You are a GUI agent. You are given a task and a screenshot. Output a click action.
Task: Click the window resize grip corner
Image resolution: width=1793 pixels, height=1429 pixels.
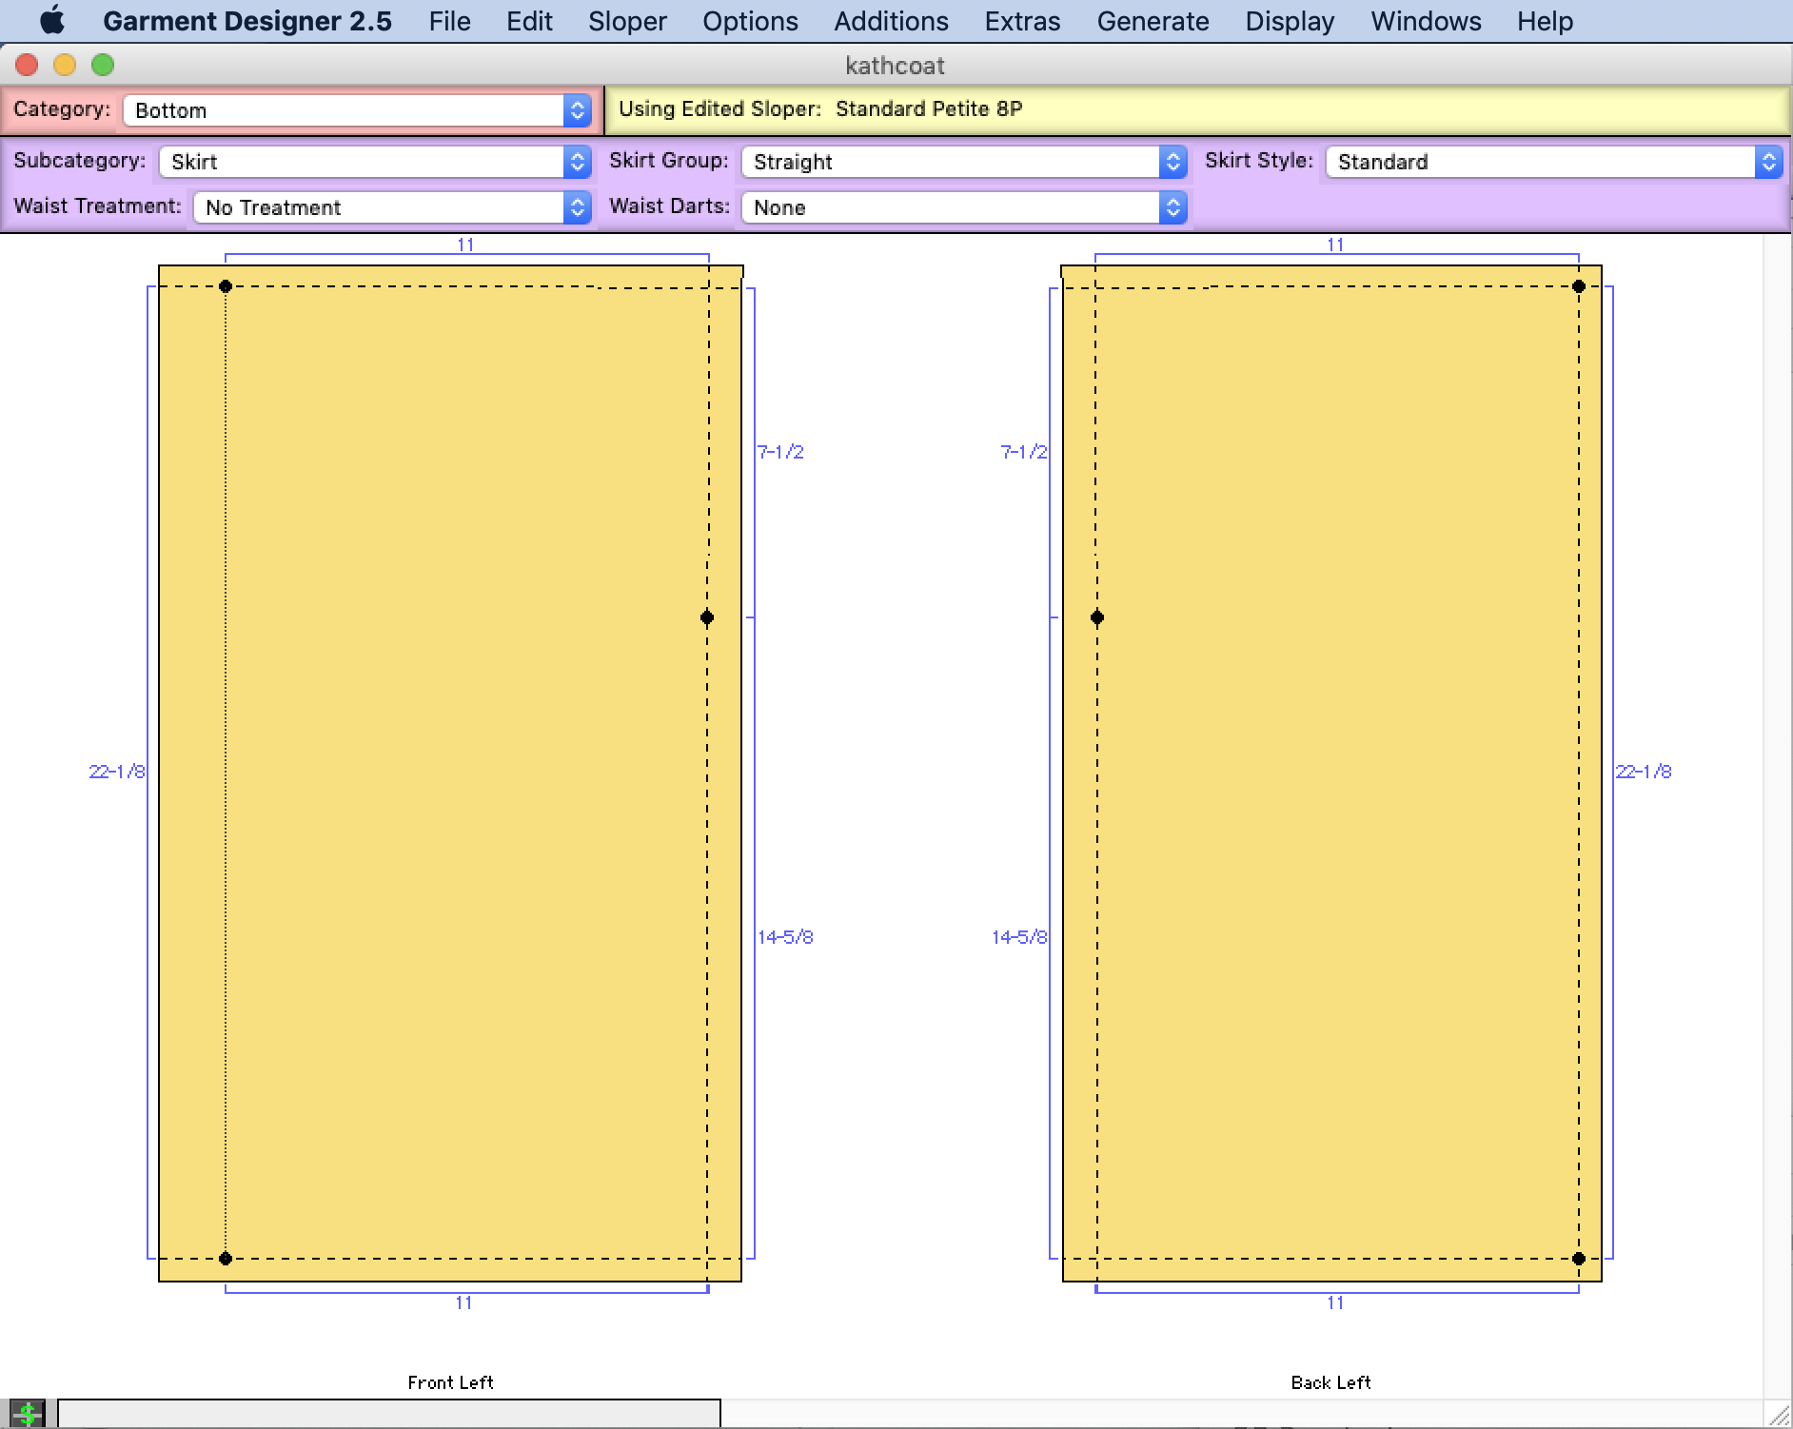click(1778, 1414)
